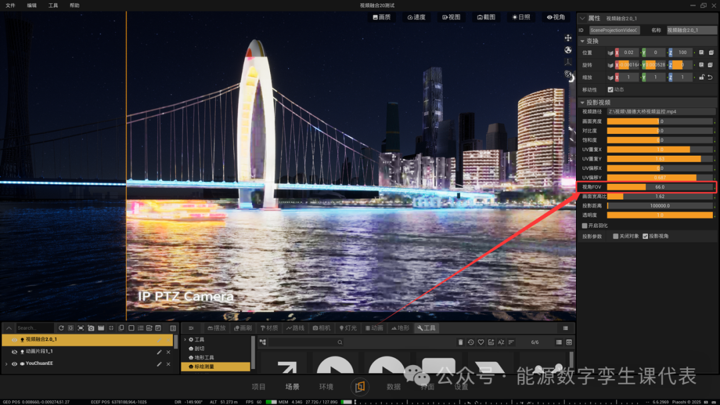Open the 文件 menu
The width and height of the screenshot is (720, 405).
click(10, 5)
